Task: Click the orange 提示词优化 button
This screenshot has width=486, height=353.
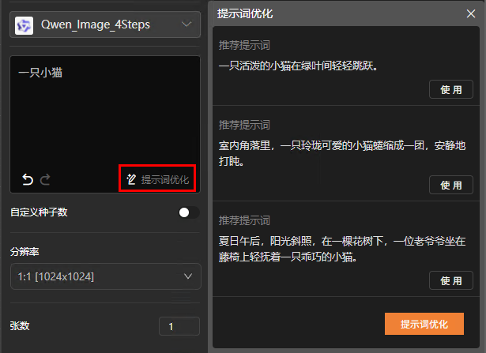Action: pos(424,325)
